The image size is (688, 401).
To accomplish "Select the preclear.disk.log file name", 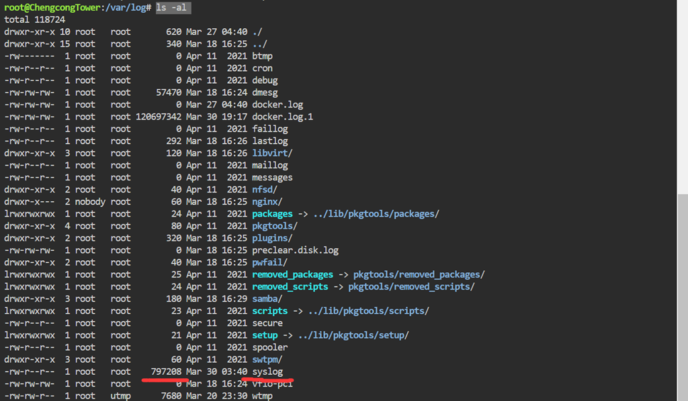I will (295, 250).
